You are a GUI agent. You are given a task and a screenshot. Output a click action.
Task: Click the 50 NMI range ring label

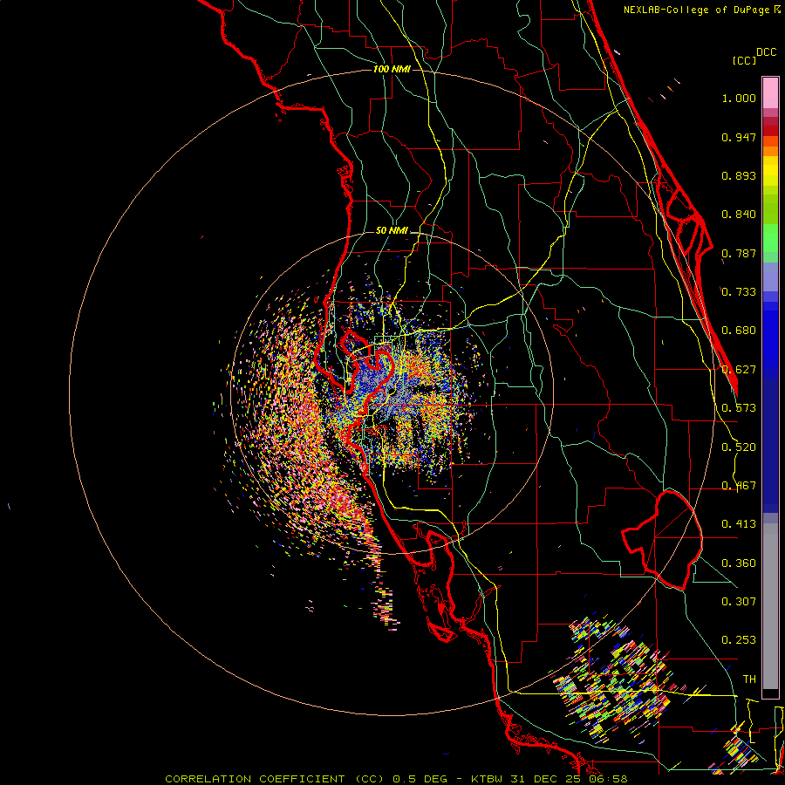point(392,231)
